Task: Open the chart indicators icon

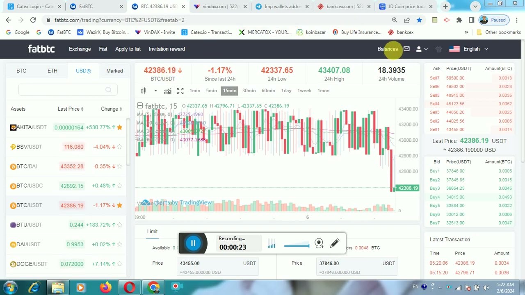Action: (x=168, y=91)
